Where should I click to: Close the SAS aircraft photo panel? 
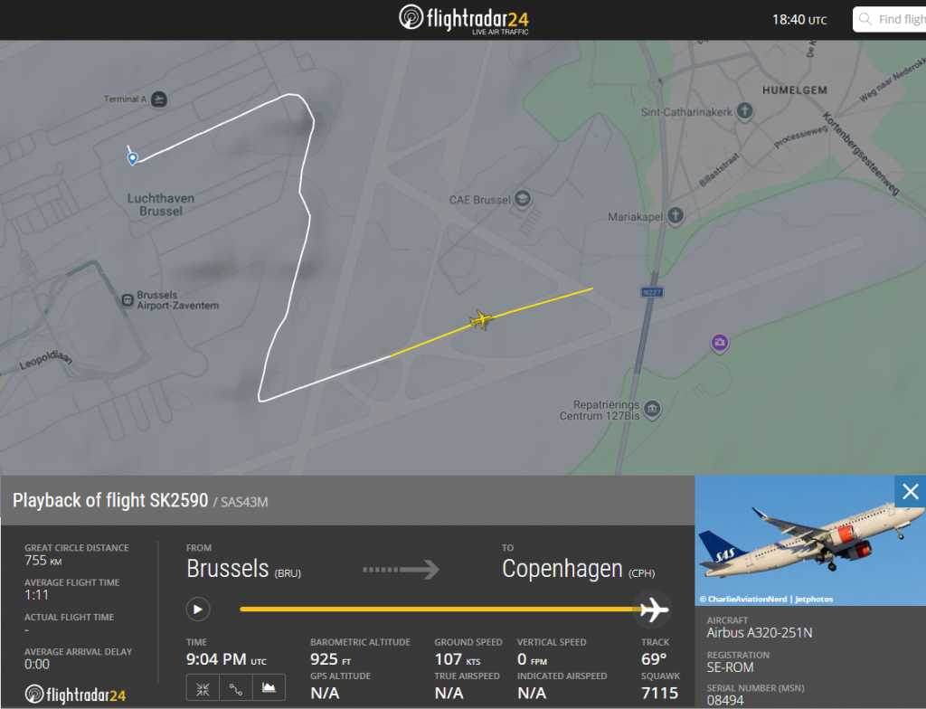[x=910, y=491]
